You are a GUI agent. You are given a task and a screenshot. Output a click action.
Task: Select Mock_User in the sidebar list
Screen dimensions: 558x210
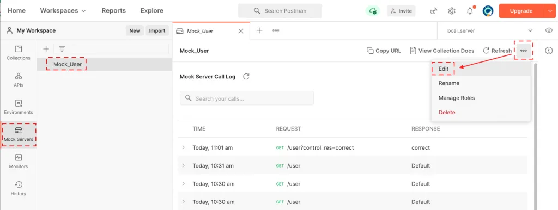click(105, 64)
